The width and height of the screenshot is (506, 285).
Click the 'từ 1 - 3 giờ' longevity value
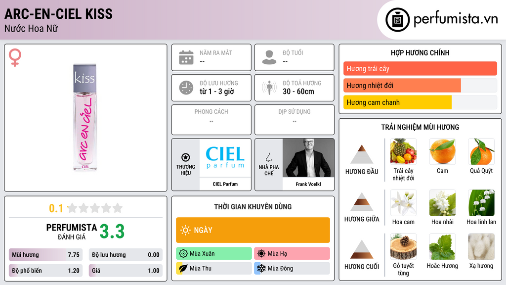216,92
